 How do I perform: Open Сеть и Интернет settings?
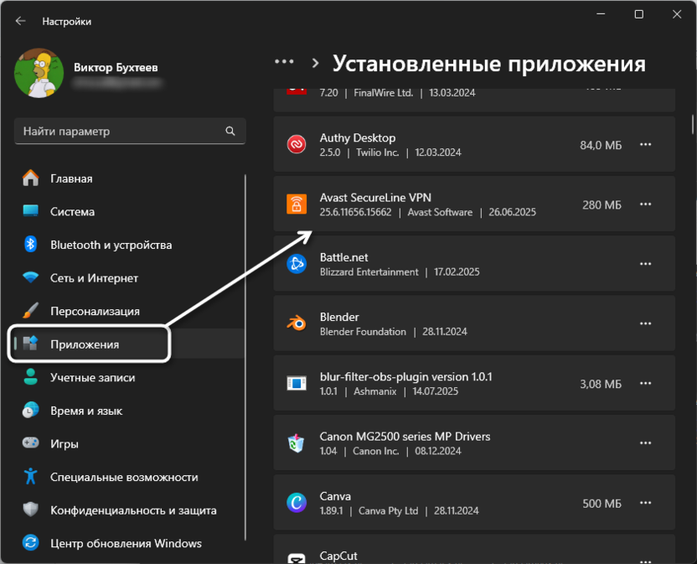pos(101,277)
